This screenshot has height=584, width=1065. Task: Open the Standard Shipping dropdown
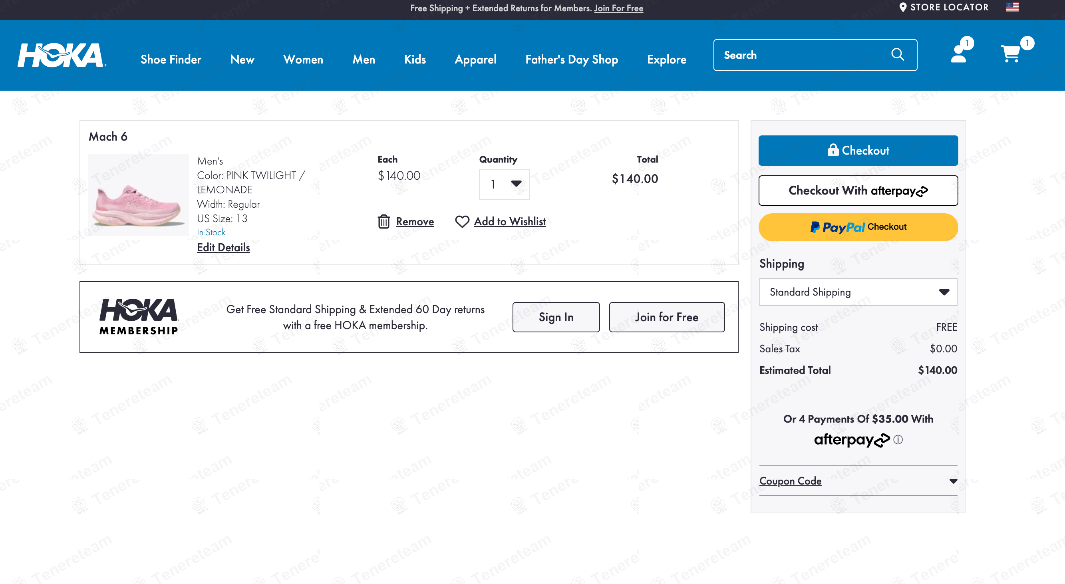point(858,292)
